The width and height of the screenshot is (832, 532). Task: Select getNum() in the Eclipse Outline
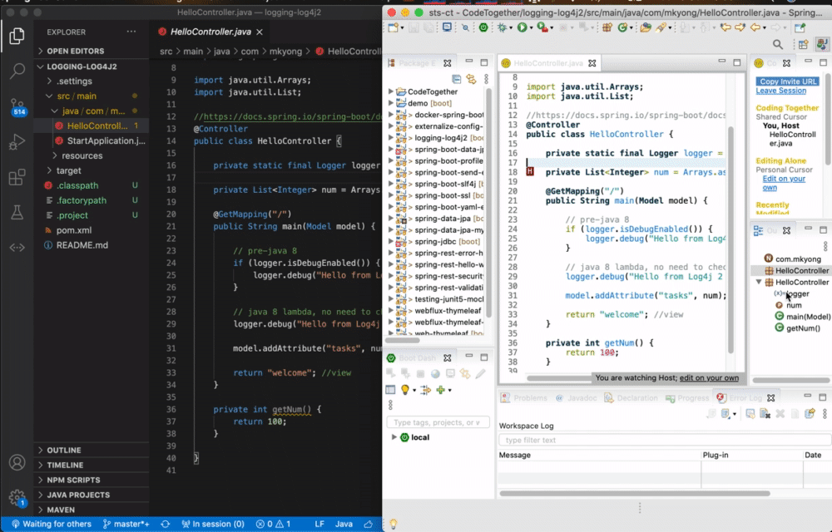(803, 328)
